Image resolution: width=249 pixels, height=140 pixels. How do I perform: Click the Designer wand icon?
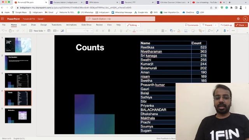click(x=217, y=31)
